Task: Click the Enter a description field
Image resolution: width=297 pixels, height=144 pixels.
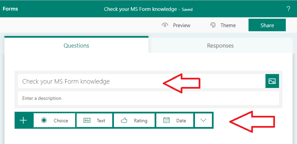Action: [x=148, y=98]
